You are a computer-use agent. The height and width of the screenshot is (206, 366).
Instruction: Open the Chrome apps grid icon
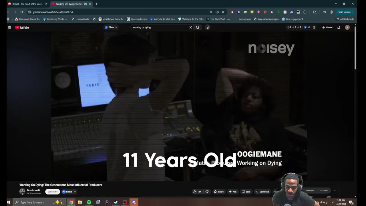8,19
